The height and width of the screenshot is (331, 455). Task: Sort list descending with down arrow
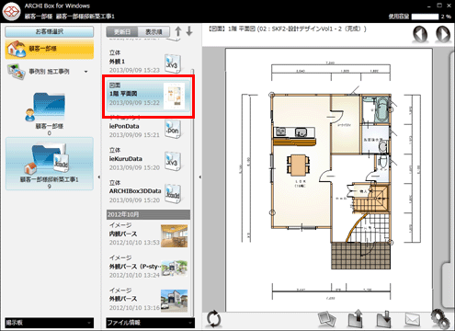[x=189, y=31]
